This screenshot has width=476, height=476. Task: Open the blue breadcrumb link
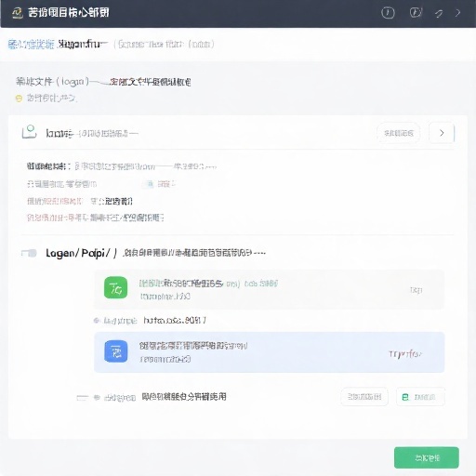(31, 45)
